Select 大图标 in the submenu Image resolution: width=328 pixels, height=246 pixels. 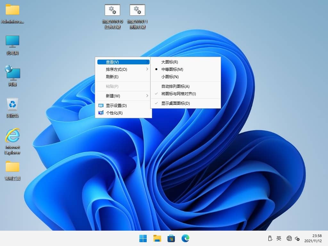(x=170, y=62)
